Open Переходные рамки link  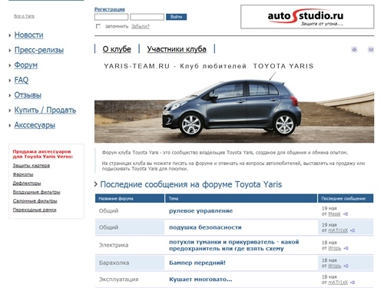35,210
